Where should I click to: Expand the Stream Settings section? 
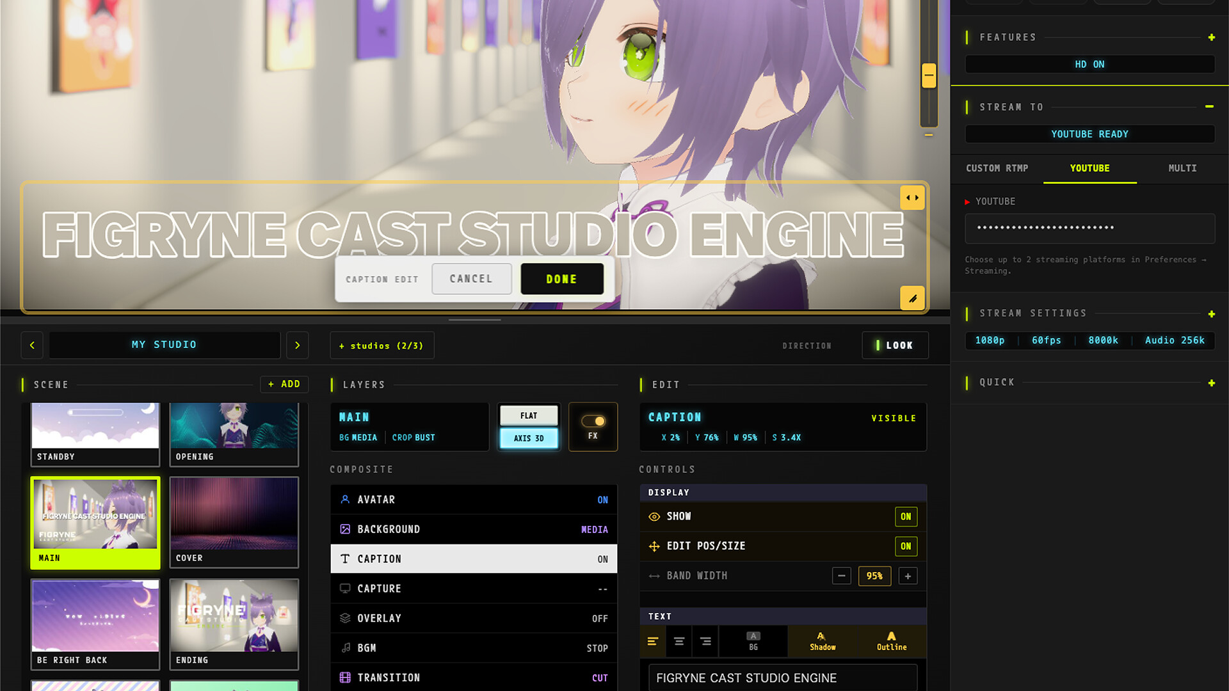(1211, 314)
